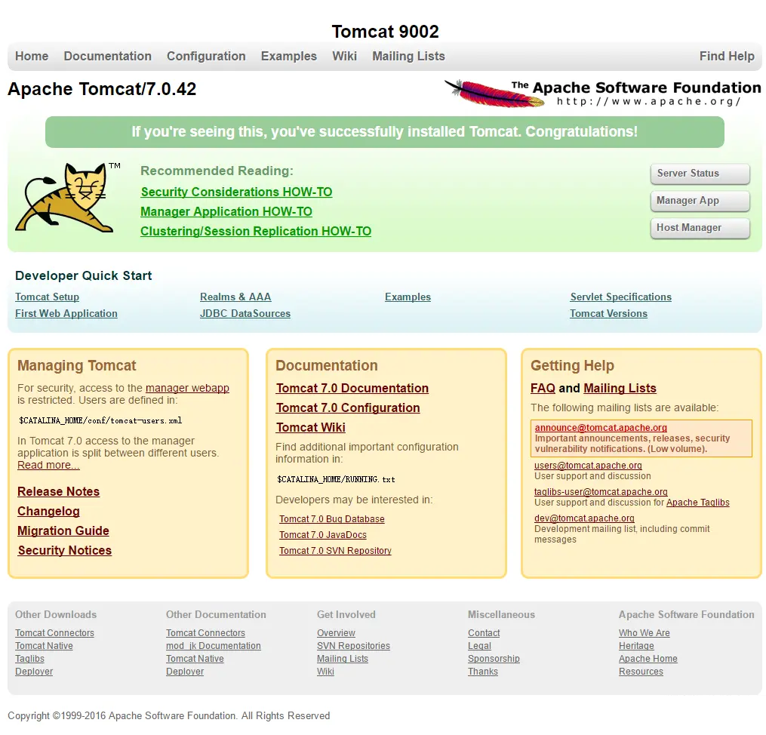766x735 pixels.
Task: Open Realms & AAA link
Action: [x=235, y=297]
